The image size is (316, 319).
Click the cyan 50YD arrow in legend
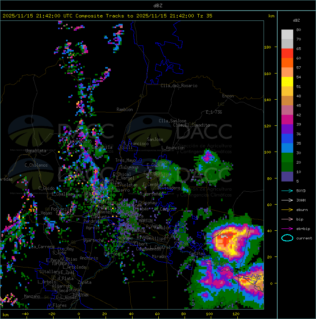pos(287,191)
